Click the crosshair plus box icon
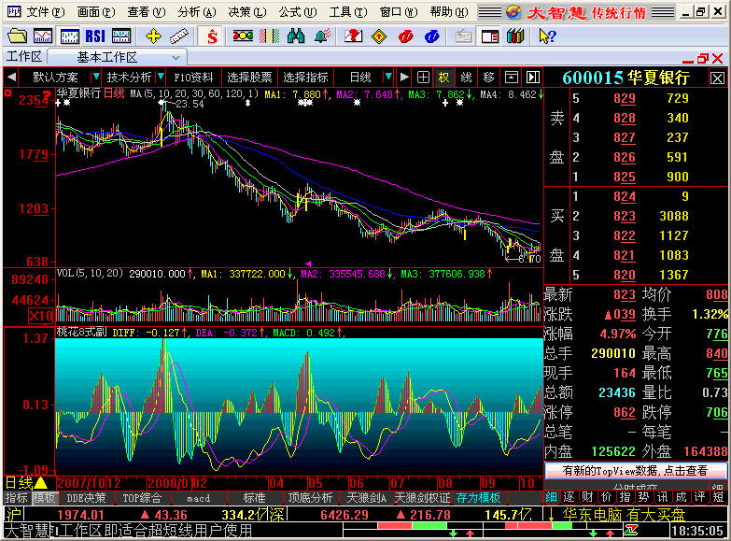This screenshot has width=731, height=541. (x=423, y=77)
